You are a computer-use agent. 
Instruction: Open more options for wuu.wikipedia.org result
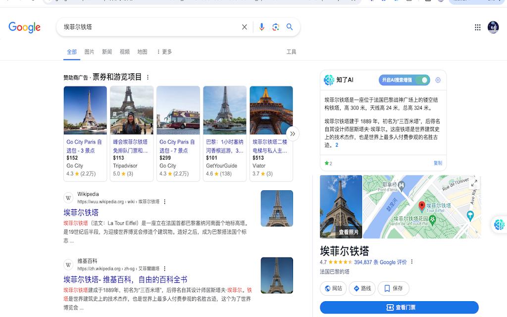164,202
